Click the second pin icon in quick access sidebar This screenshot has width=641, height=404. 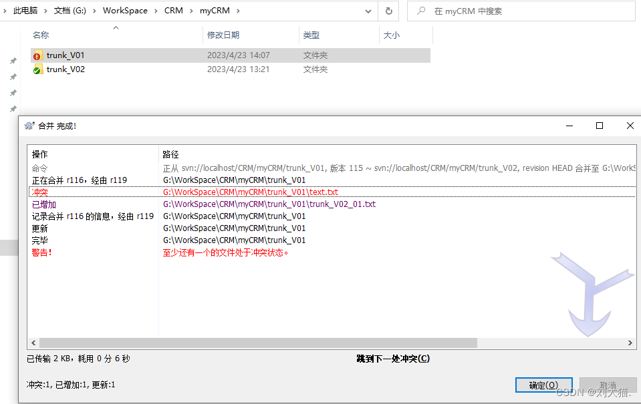(x=13, y=77)
